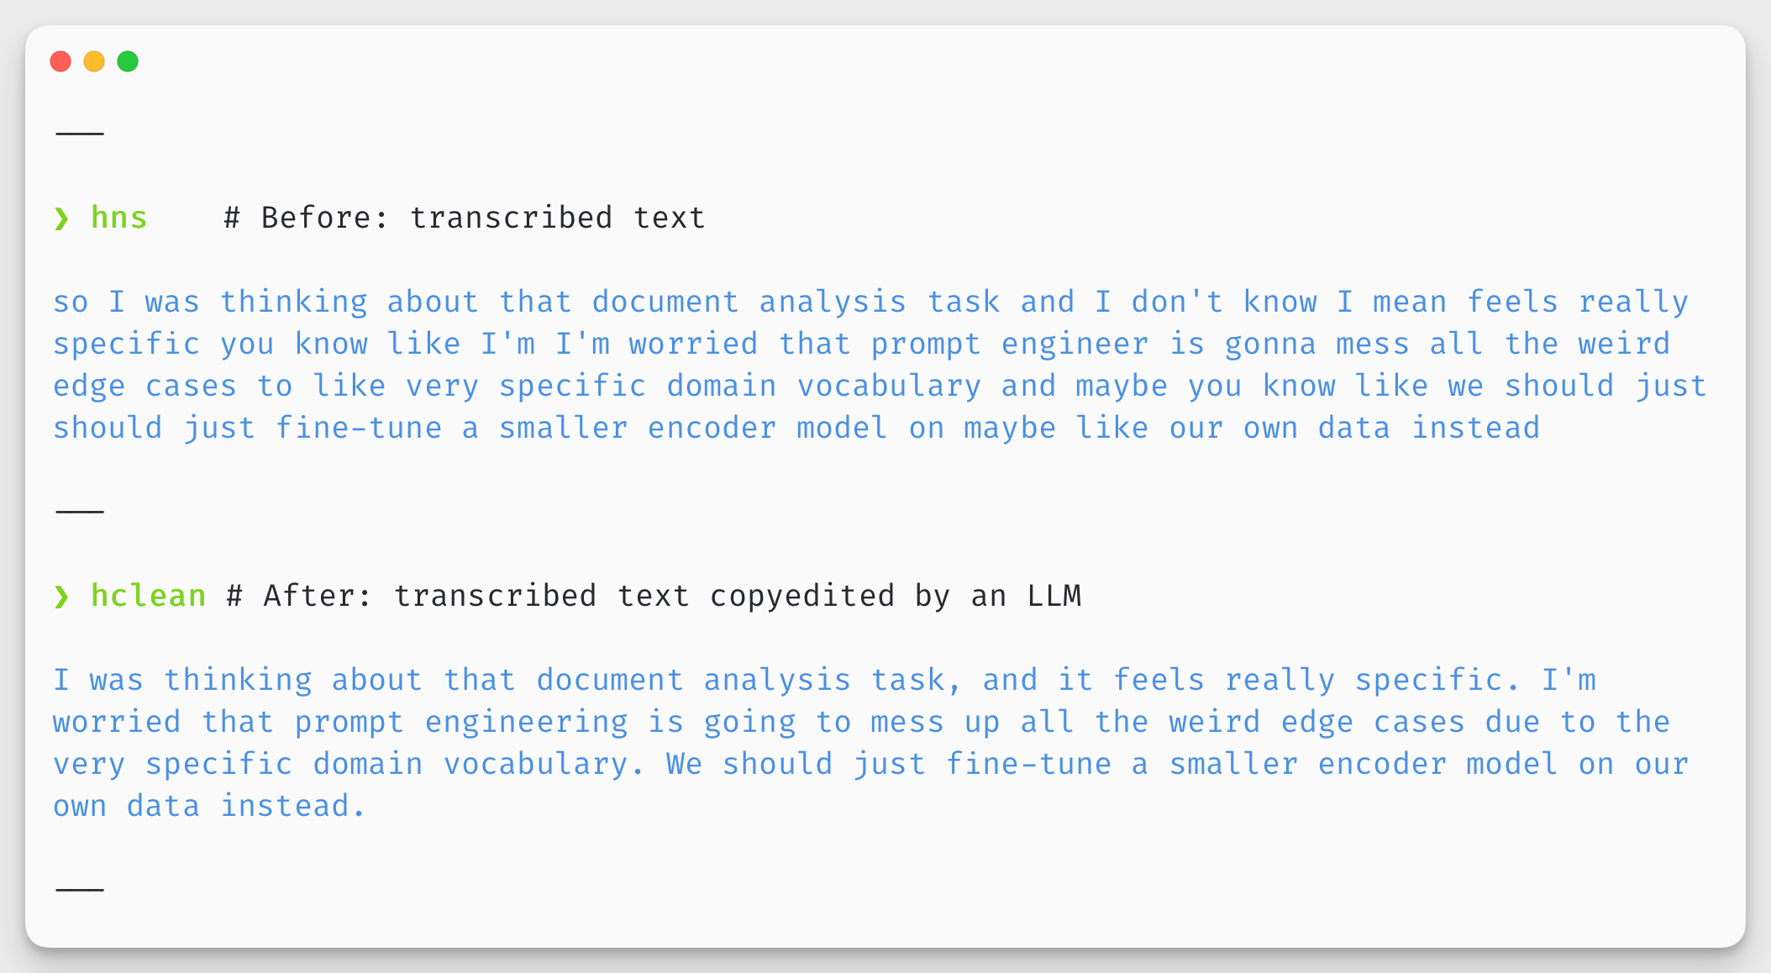
Task: Click the word instead ending the raw transcript
Action: (x=1474, y=427)
